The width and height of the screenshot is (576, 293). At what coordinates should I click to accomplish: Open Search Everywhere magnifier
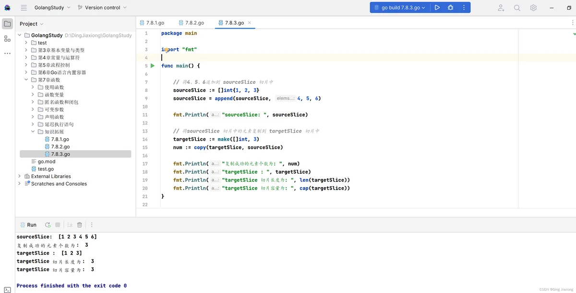(517, 8)
